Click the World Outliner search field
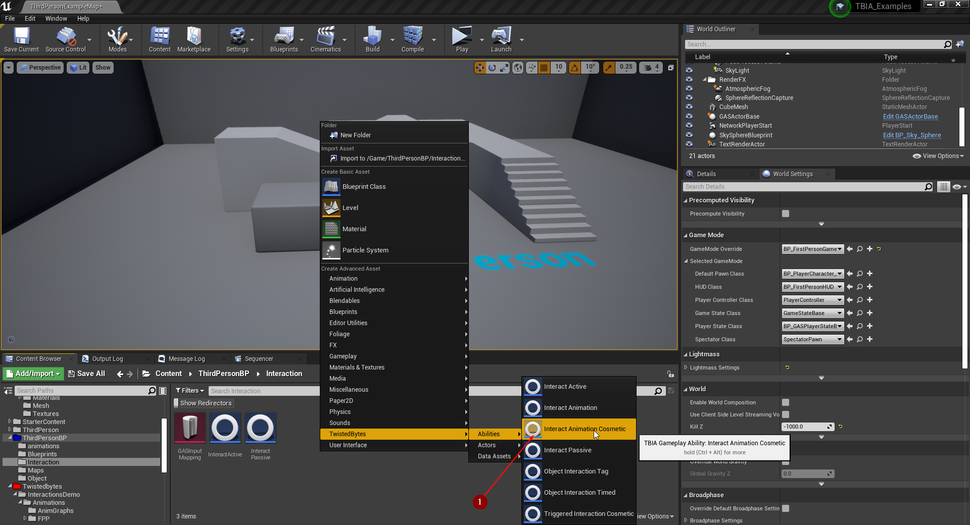This screenshot has height=525, width=970. (814, 44)
